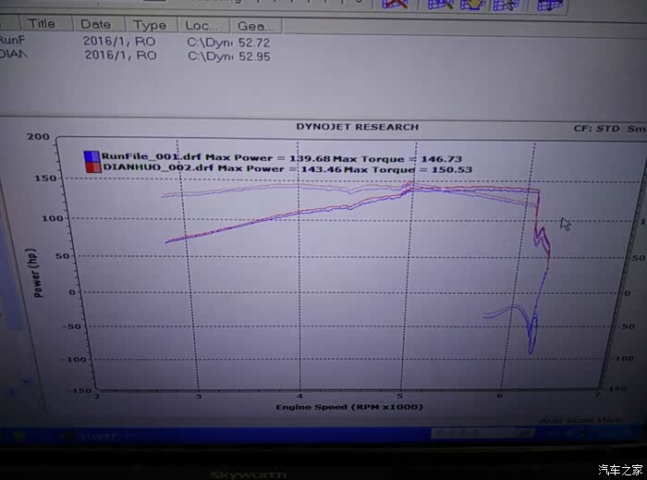Click the C:\Dyn location of RunF row

click(x=210, y=43)
